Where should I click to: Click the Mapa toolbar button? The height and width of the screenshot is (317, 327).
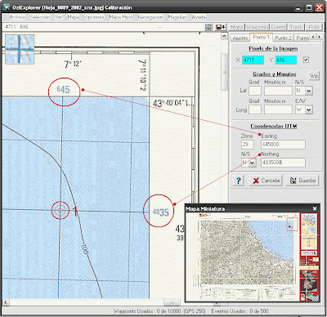point(237,27)
